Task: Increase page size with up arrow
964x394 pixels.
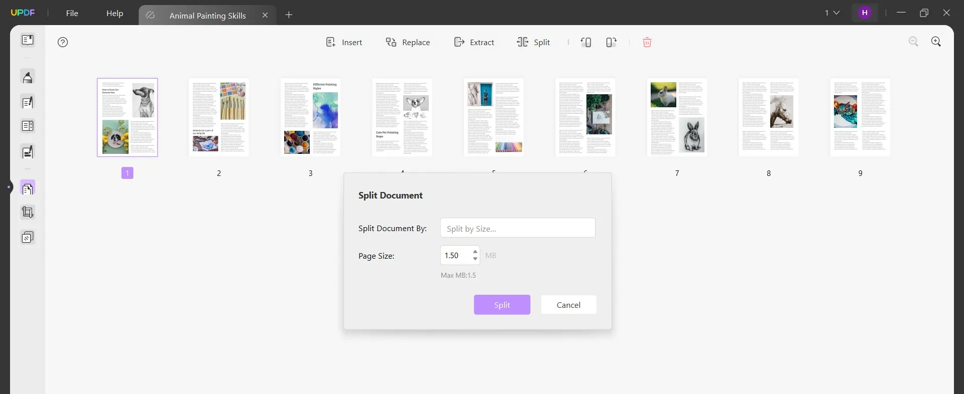Action: (475, 251)
